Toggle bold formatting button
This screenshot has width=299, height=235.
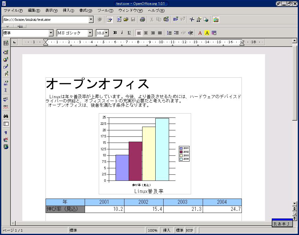click(115, 33)
